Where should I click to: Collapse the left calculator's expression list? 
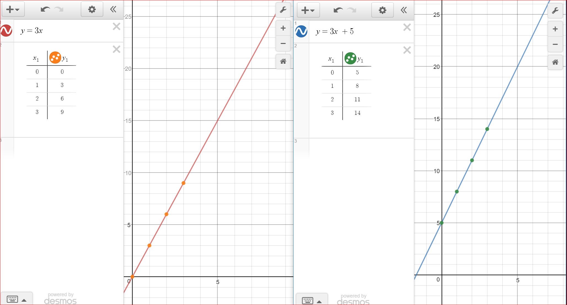[x=113, y=9]
